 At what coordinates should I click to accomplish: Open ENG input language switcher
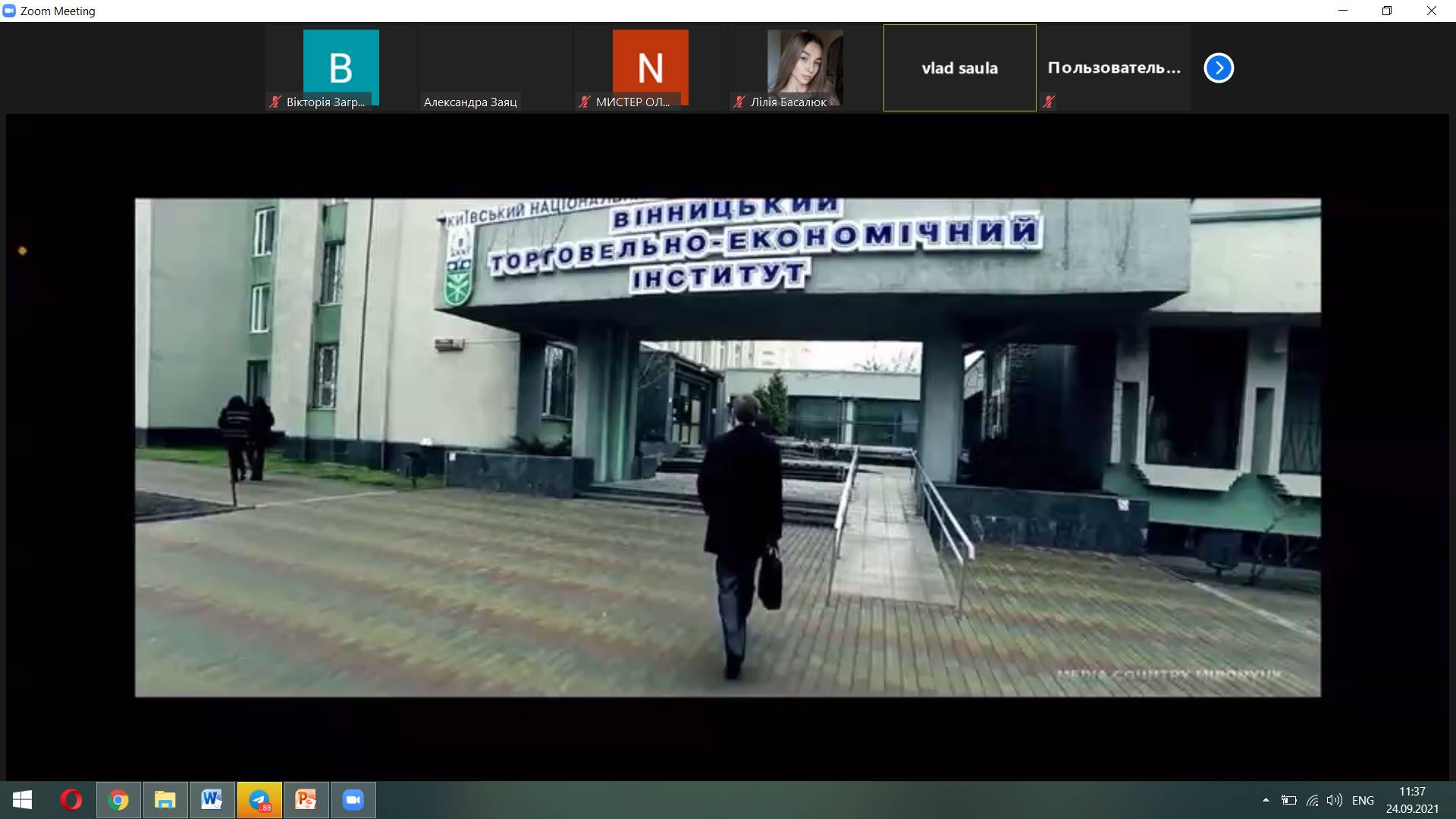pyautogui.click(x=1363, y=800)
